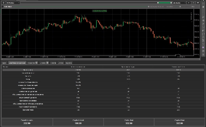The height and width of the screenshot is (127, 206).
Task: Open the start date dropdown
Action: coord(13,3)
